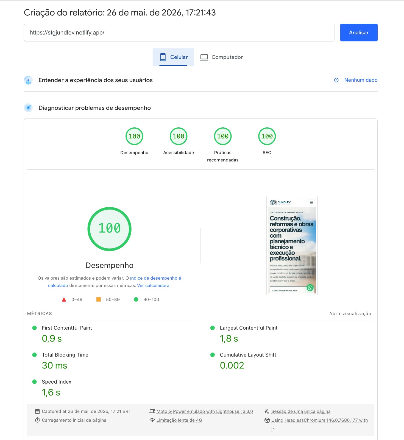
Task: Click the Analisar button
Action: pos(359,32)
